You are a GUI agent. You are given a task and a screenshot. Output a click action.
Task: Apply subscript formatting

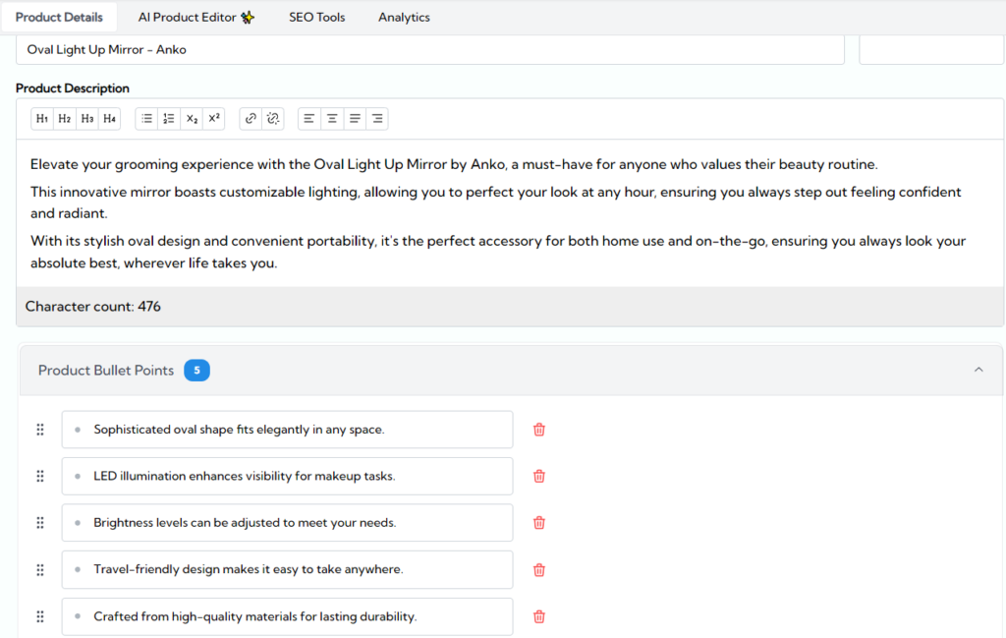click(193, 119)
